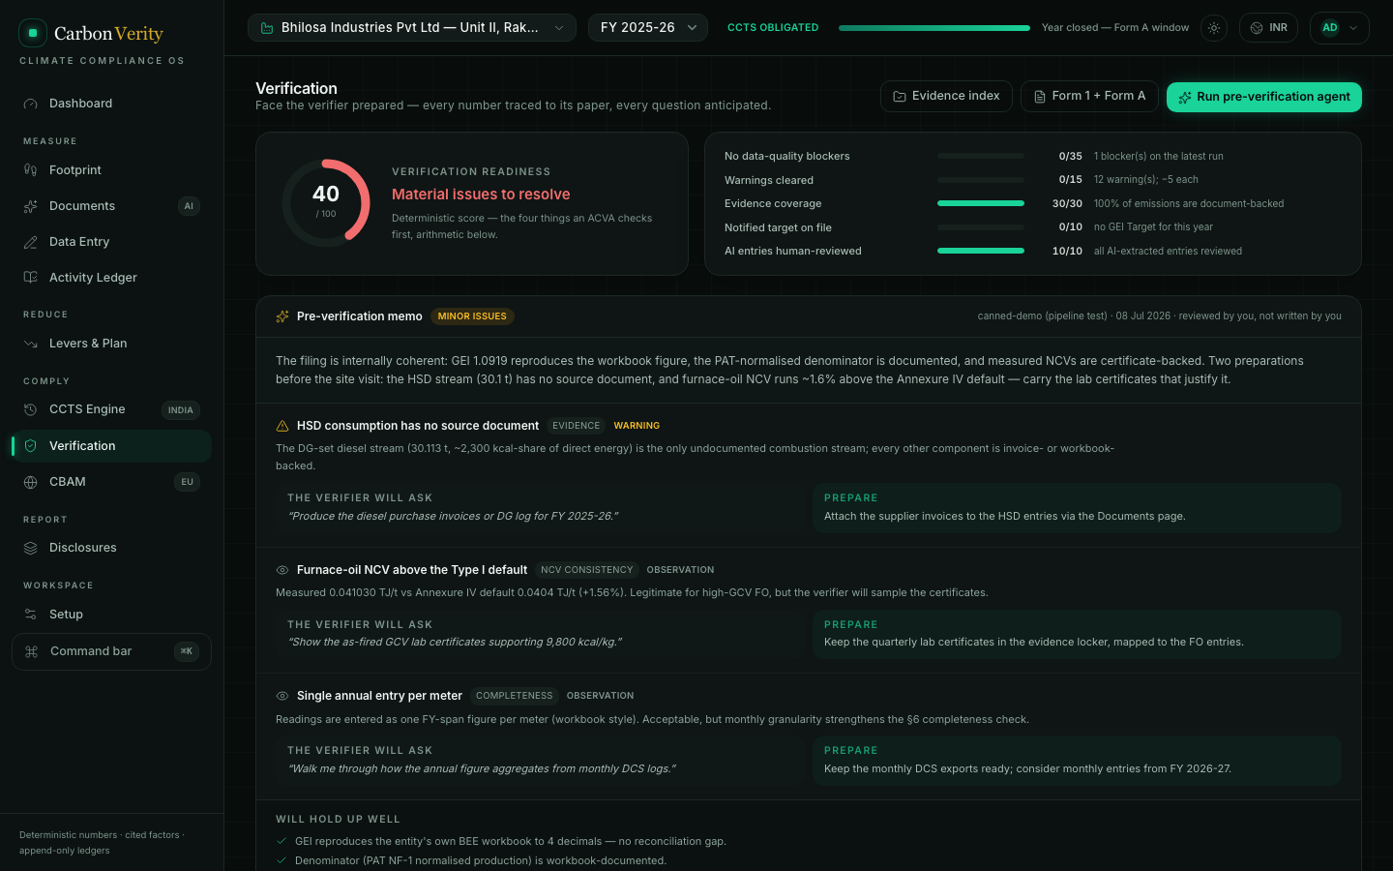1393x871 pixels.
Task: Click the EVIDENCE tag on HSD issue
Action: [x=577, y=426]
